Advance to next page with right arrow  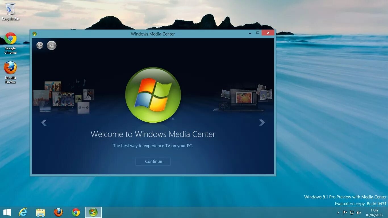pos(262,123)
